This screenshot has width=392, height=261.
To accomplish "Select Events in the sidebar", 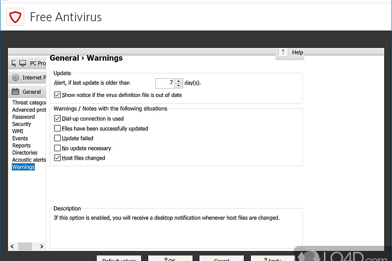I will (x=20, y=139).
